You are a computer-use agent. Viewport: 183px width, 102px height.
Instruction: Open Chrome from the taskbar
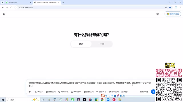(102, 99)
